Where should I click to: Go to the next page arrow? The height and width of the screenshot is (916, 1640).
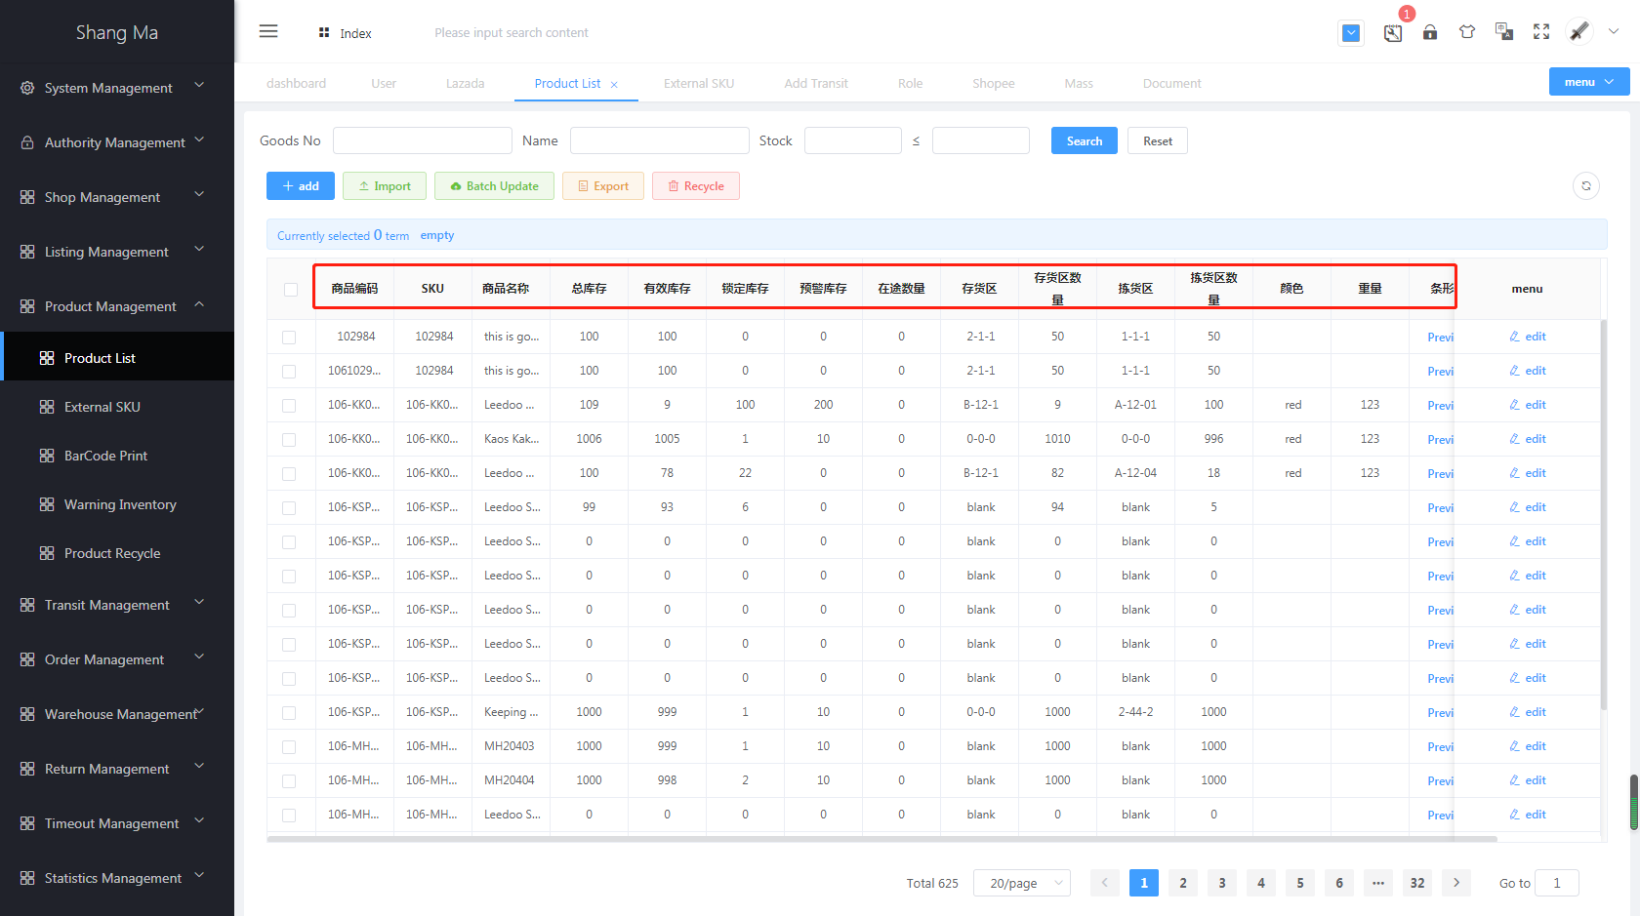(1456, 883)
